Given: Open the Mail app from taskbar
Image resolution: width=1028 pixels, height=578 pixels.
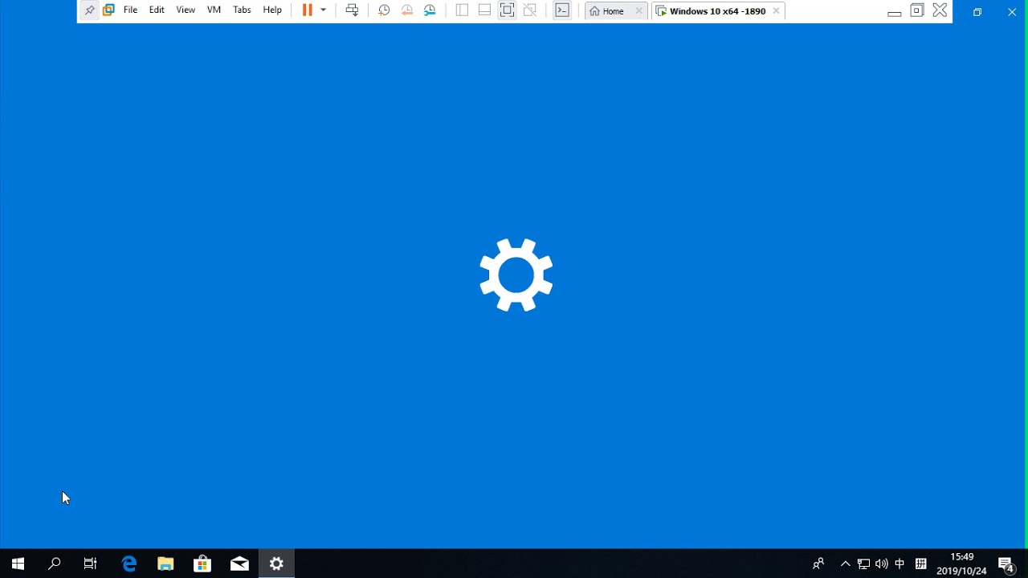Looking at the screenshot, I should [x=239, y=564].
